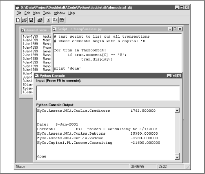Select the 13-Jan journal row
The width and height of the screenshot is (205, 174).
coord(28,92)
